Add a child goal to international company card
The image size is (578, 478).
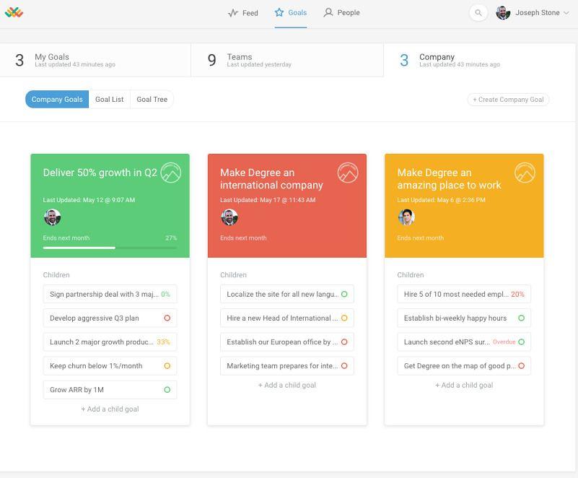pos(286,385)
